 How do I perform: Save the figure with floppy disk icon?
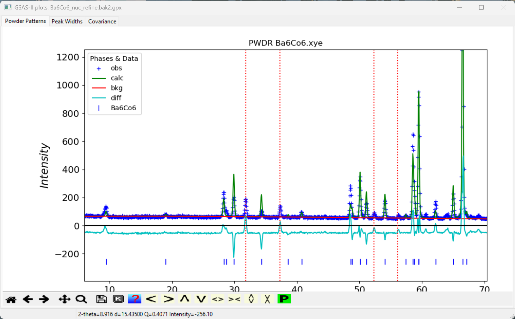102,299
